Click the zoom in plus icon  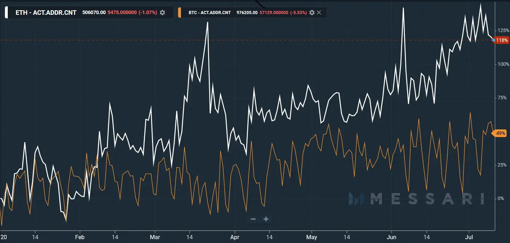pos(266,219)
